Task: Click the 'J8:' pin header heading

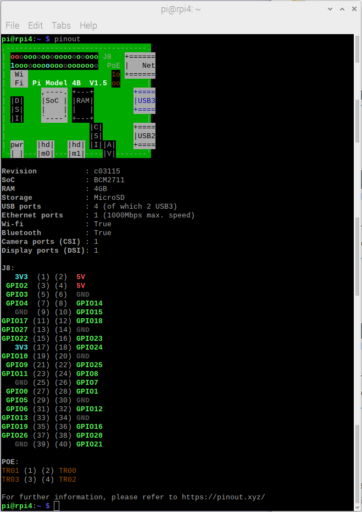Action: coord(8,268)
